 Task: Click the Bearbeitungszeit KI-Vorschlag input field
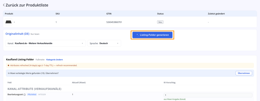(208, 95)
